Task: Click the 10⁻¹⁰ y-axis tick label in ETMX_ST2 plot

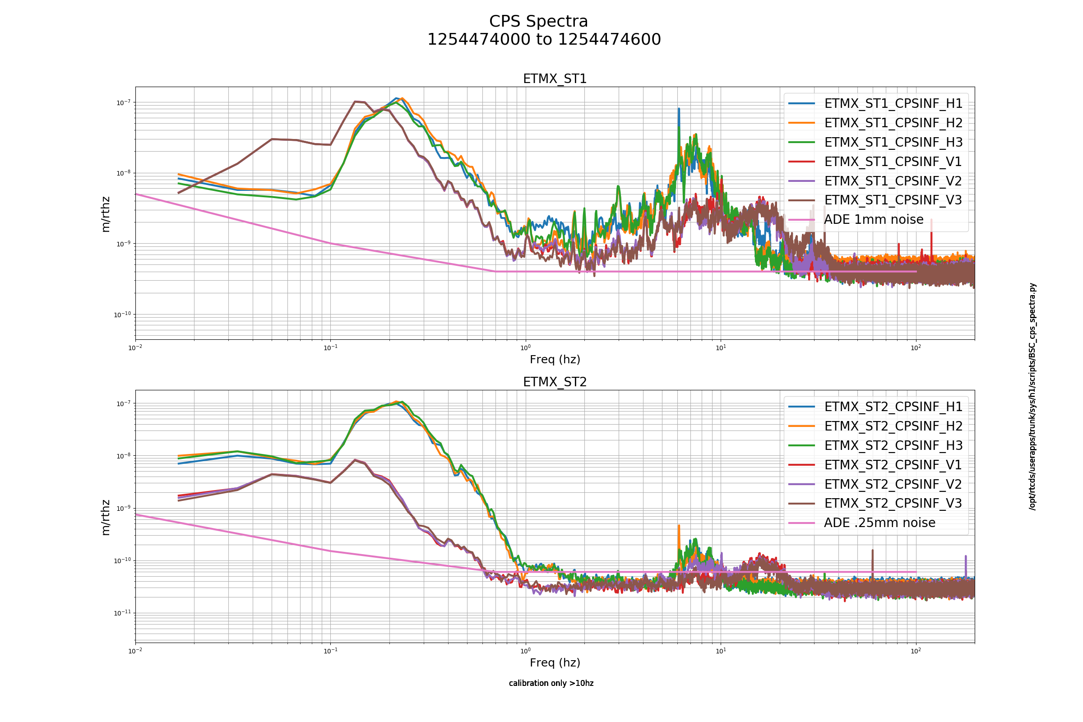Action: point(122,560)
